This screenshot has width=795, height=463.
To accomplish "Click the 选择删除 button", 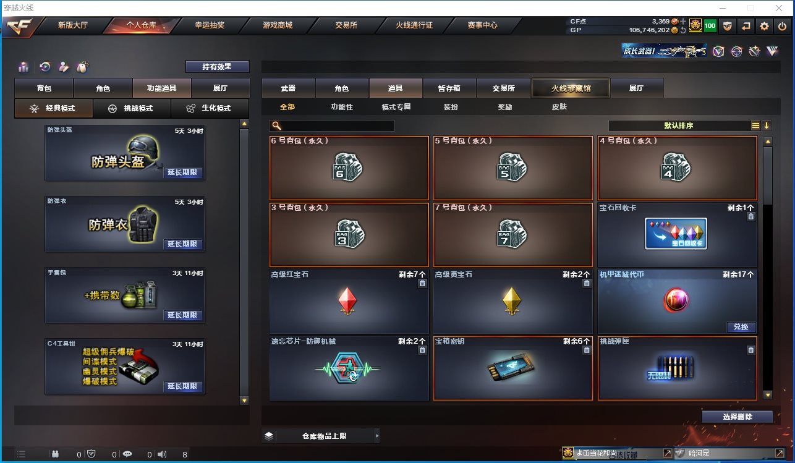I will 738,417.
